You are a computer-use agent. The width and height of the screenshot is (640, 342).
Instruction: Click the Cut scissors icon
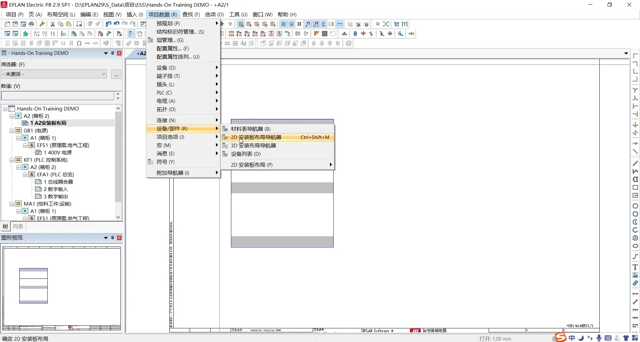[52, 24]
